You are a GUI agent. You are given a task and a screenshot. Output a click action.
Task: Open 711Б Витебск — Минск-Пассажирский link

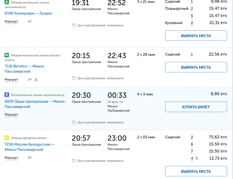(25, 69)
